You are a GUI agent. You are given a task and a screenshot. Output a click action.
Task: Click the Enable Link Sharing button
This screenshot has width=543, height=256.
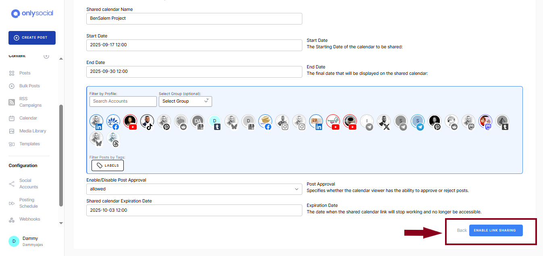coord(495,230)
